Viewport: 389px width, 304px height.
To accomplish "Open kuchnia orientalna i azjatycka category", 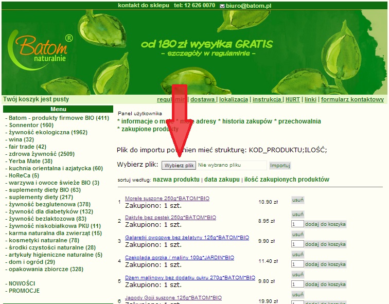I will [56, 168].
